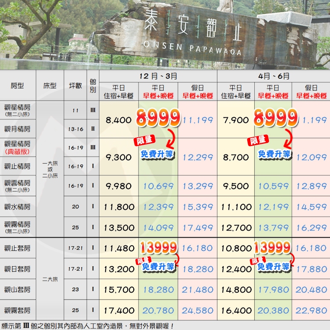Click the 16,400 price
330x330 pixels.
[x=236, y=311]
